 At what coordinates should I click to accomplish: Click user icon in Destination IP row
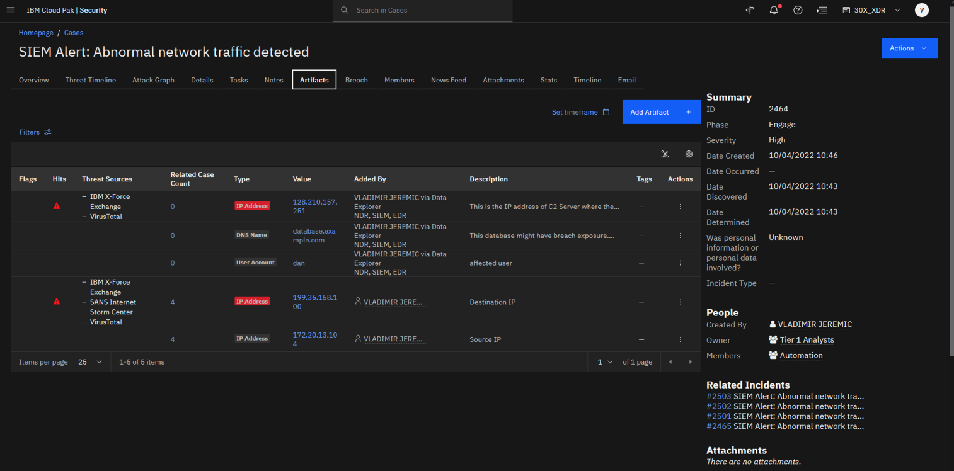point(358,302)
